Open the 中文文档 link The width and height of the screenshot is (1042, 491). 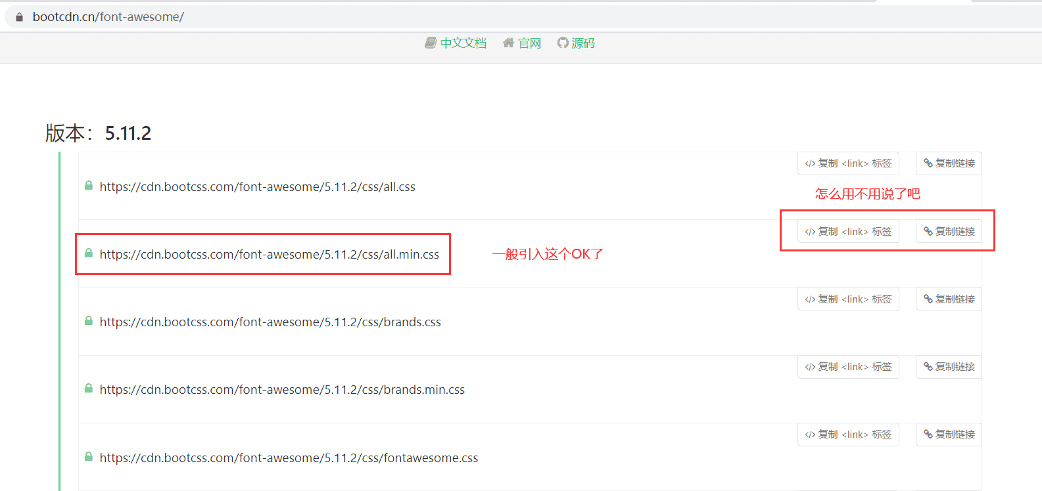click(x=463, y=43)
